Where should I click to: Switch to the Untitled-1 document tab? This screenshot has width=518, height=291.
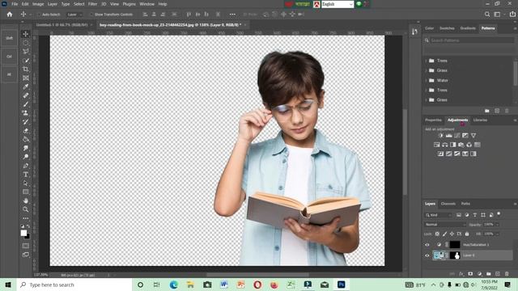(62, 25)
